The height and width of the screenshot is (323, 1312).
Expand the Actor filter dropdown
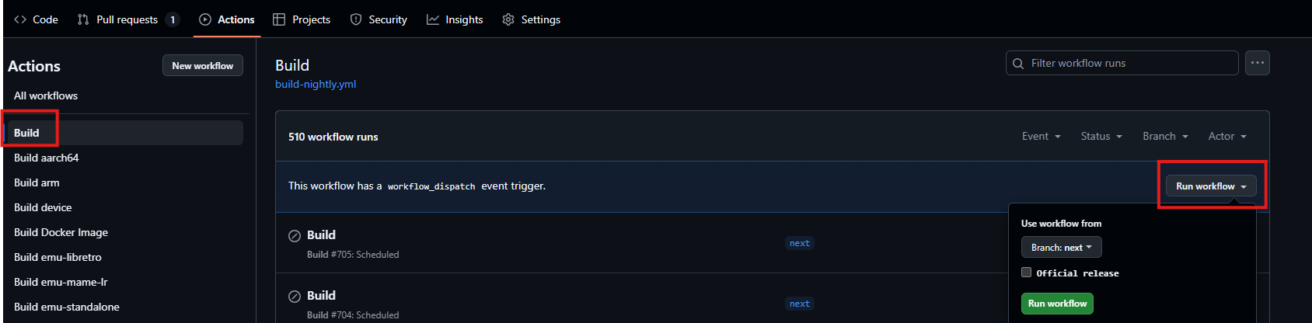[x=1227, y=137]
